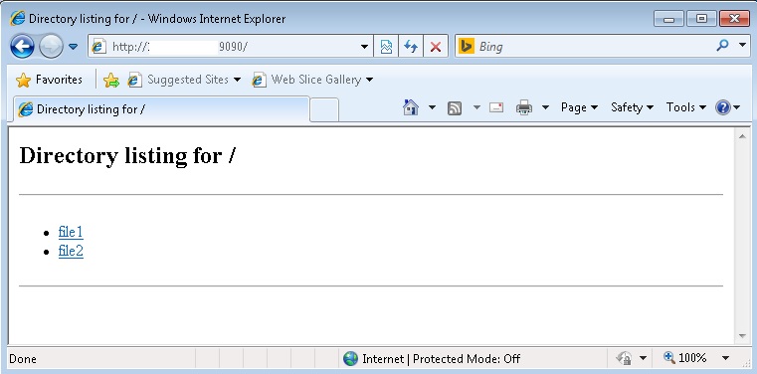Viewport: 757px width, 374px height.
Task: Click the Read Mail envelope icon
Action: (496, 107)
